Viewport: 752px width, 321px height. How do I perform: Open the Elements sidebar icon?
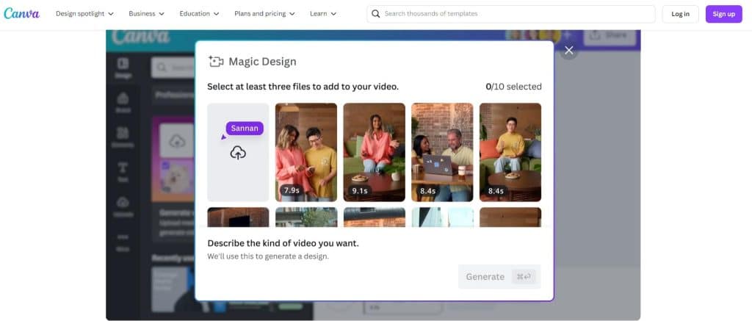(x=123, y=135)
